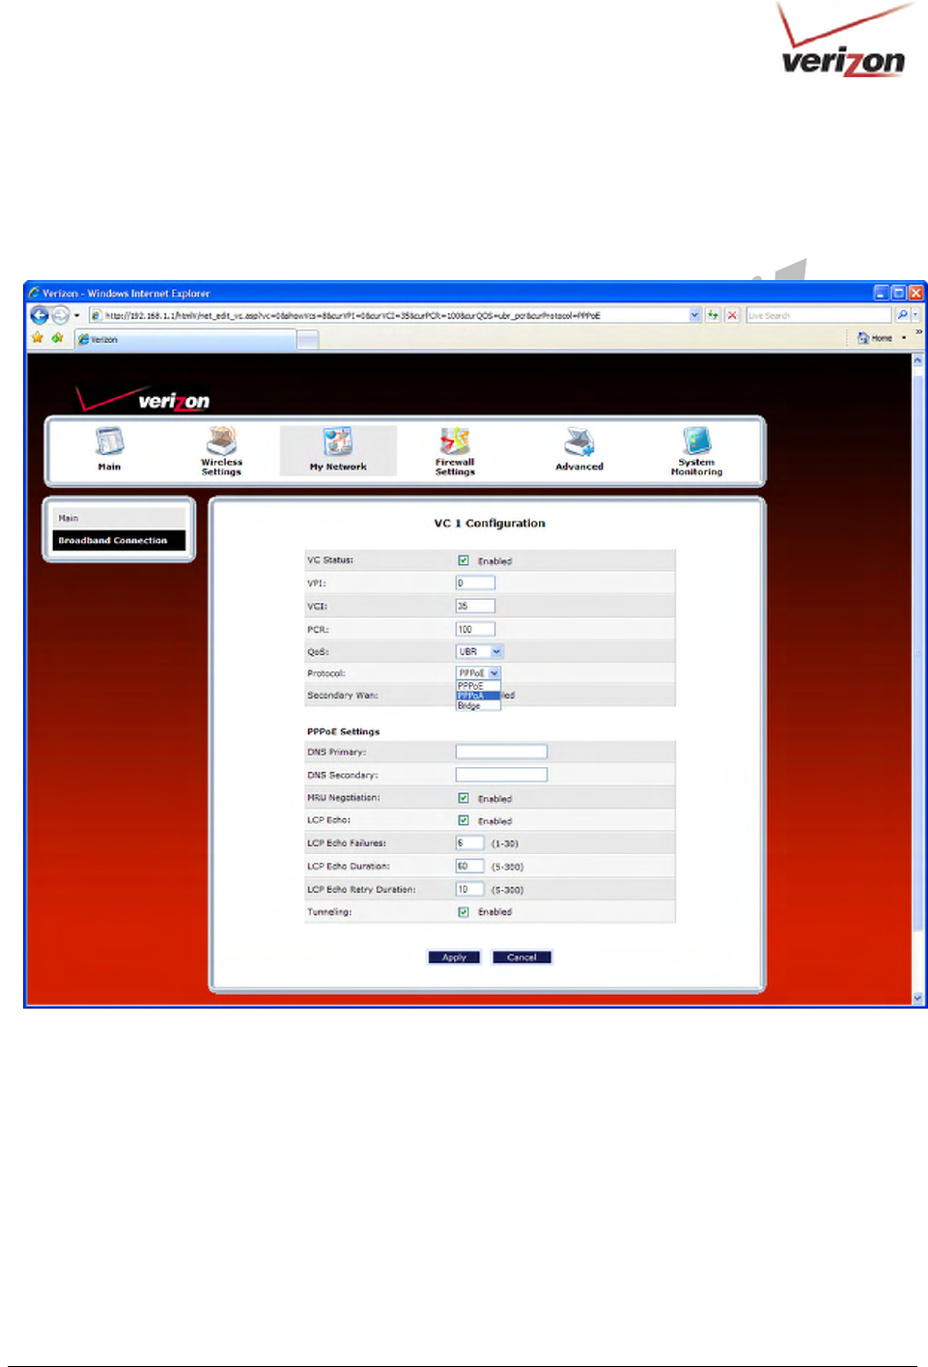Screen dimensions: 928x1367
Task: Click 'PPPoE Settings' section label
Action: pos(344,731)
